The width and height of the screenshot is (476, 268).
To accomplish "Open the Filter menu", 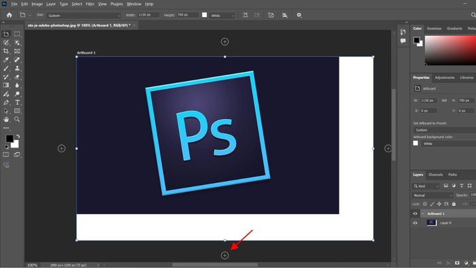I will pos(90,4).
